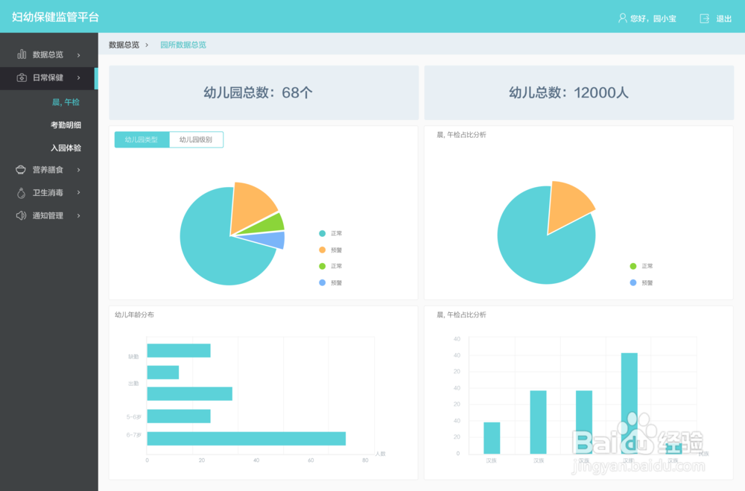Image resolution: width=745 pixels, height=491 pixels.
Task: Click the logout icon beside 退出
Action: 704,19
